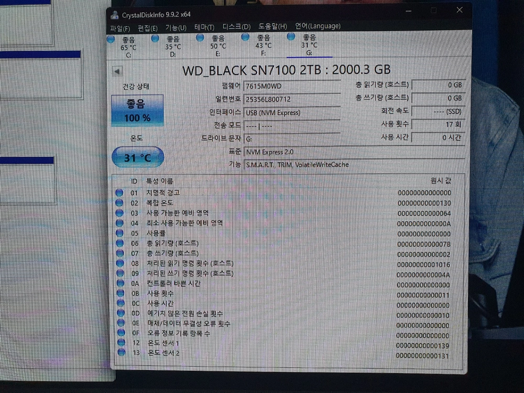Click the status circle for 05 사용률
Screen dimensions: 524x393
pos(119,233)
